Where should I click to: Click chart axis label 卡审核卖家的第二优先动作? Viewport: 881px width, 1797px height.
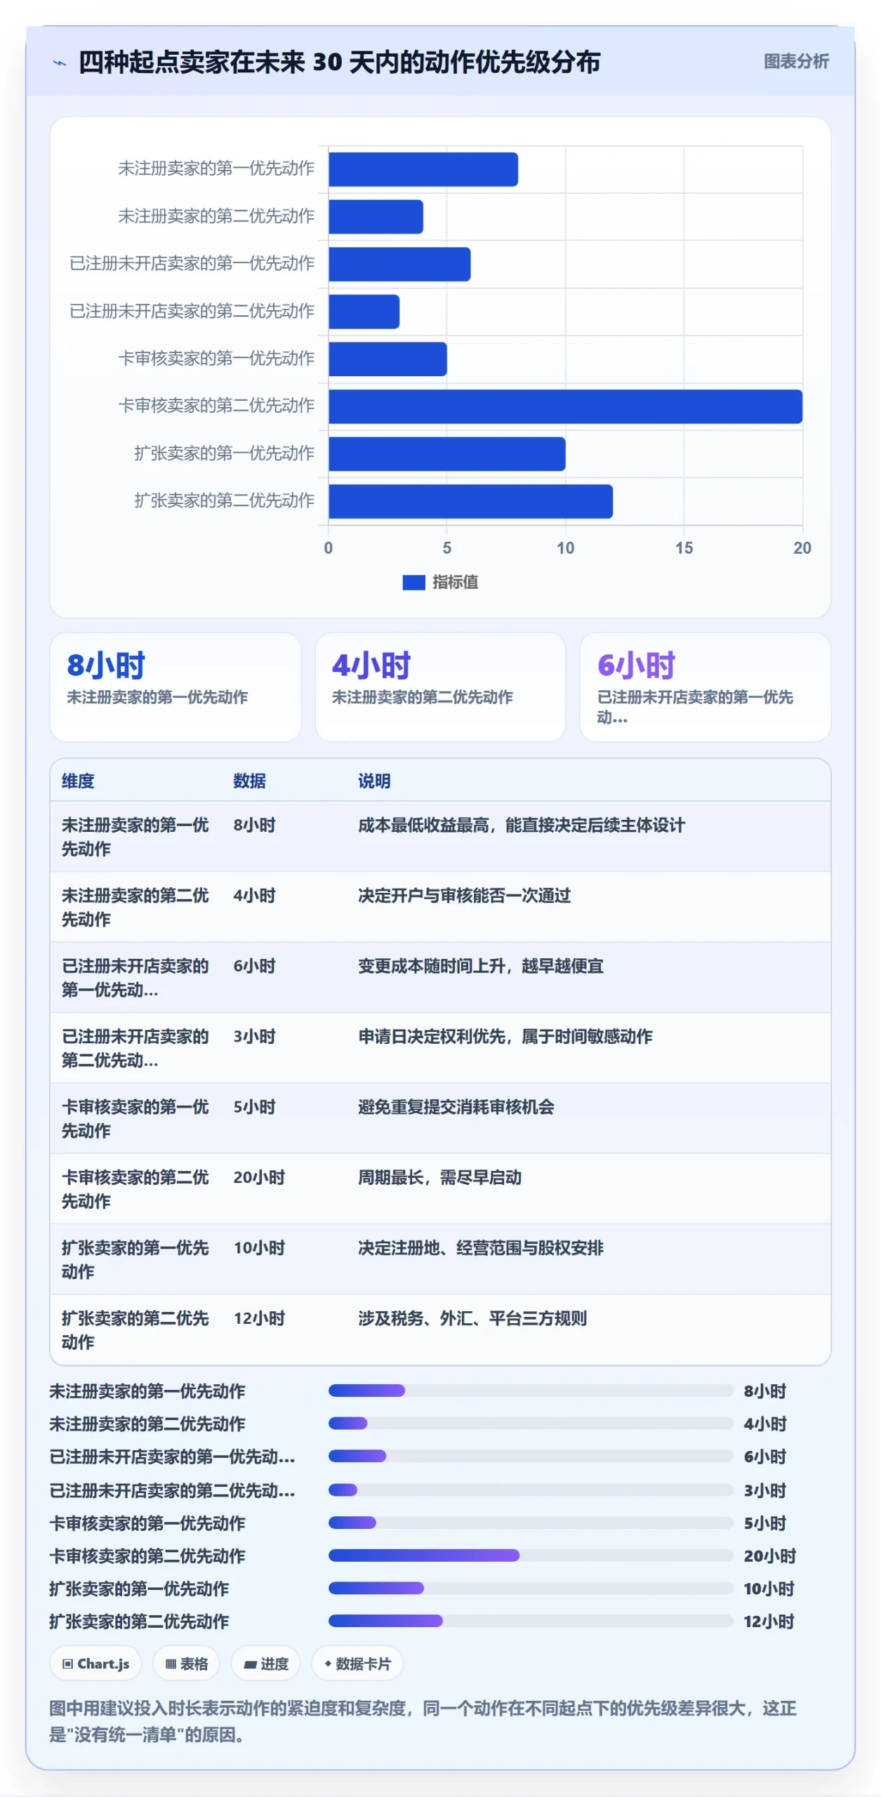point(216,405)
